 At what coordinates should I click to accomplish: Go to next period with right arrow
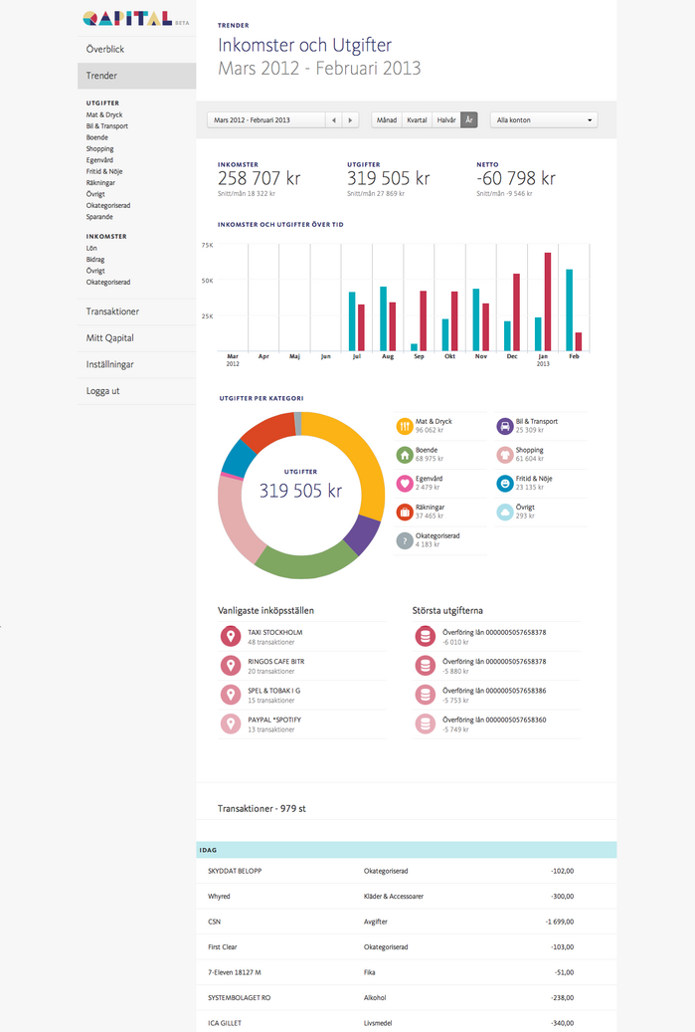tap(350, 119)
